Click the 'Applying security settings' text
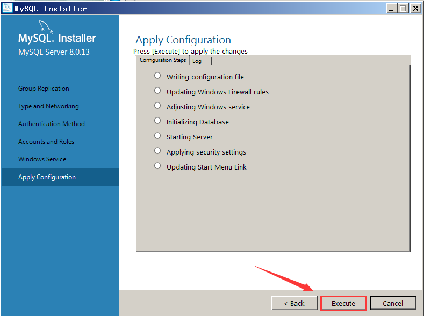This screenshot has width=424, height=316. click(x=206, y=152)
